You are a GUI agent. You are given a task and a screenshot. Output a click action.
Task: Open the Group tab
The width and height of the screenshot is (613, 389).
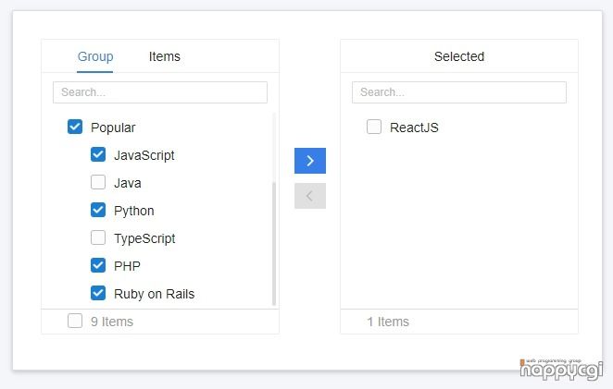tap(95, 56)
